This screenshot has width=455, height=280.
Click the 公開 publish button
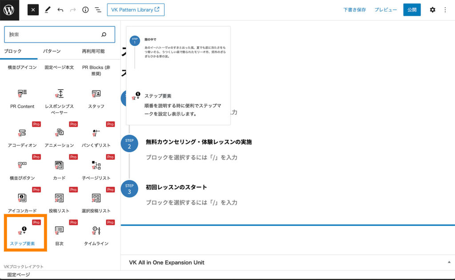411,9
